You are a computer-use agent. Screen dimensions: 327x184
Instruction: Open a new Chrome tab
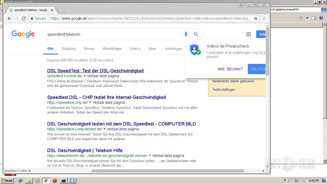62,10
